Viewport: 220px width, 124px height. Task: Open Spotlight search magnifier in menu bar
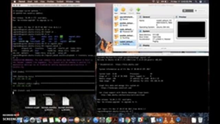click(196, 1)
